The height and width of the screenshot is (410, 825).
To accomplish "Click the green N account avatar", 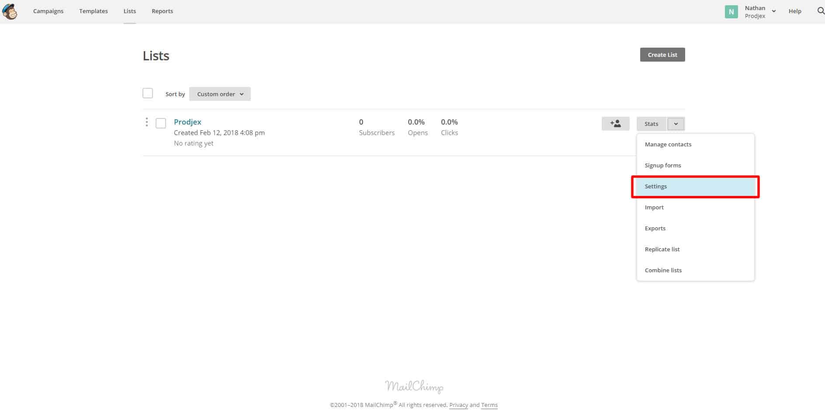I will 731,12.
